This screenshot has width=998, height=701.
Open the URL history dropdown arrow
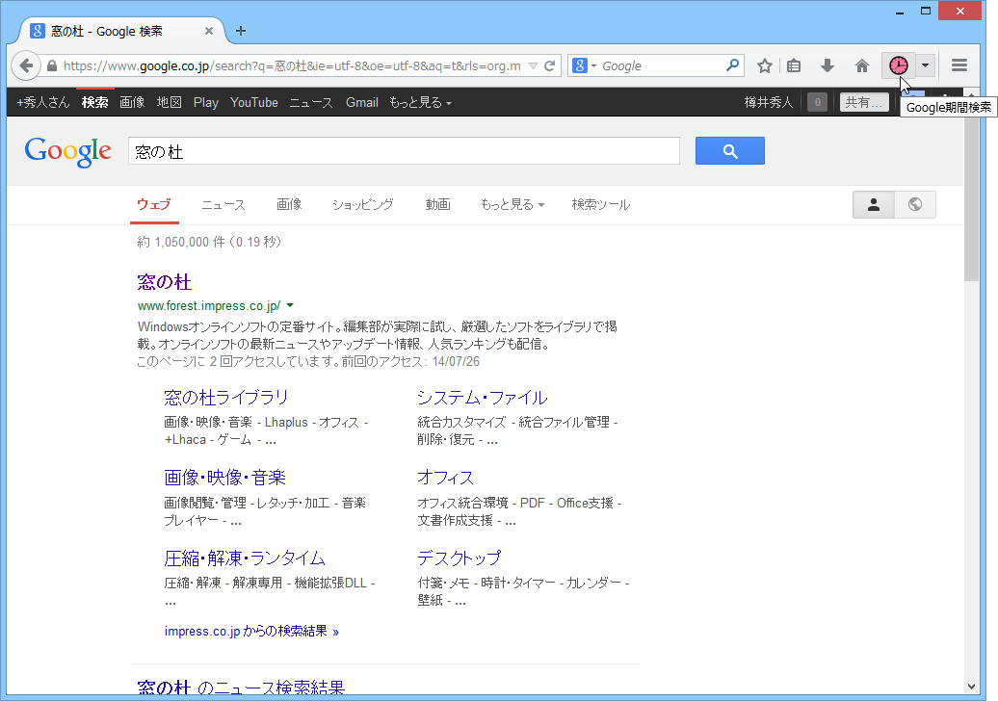tap(534, 66)
